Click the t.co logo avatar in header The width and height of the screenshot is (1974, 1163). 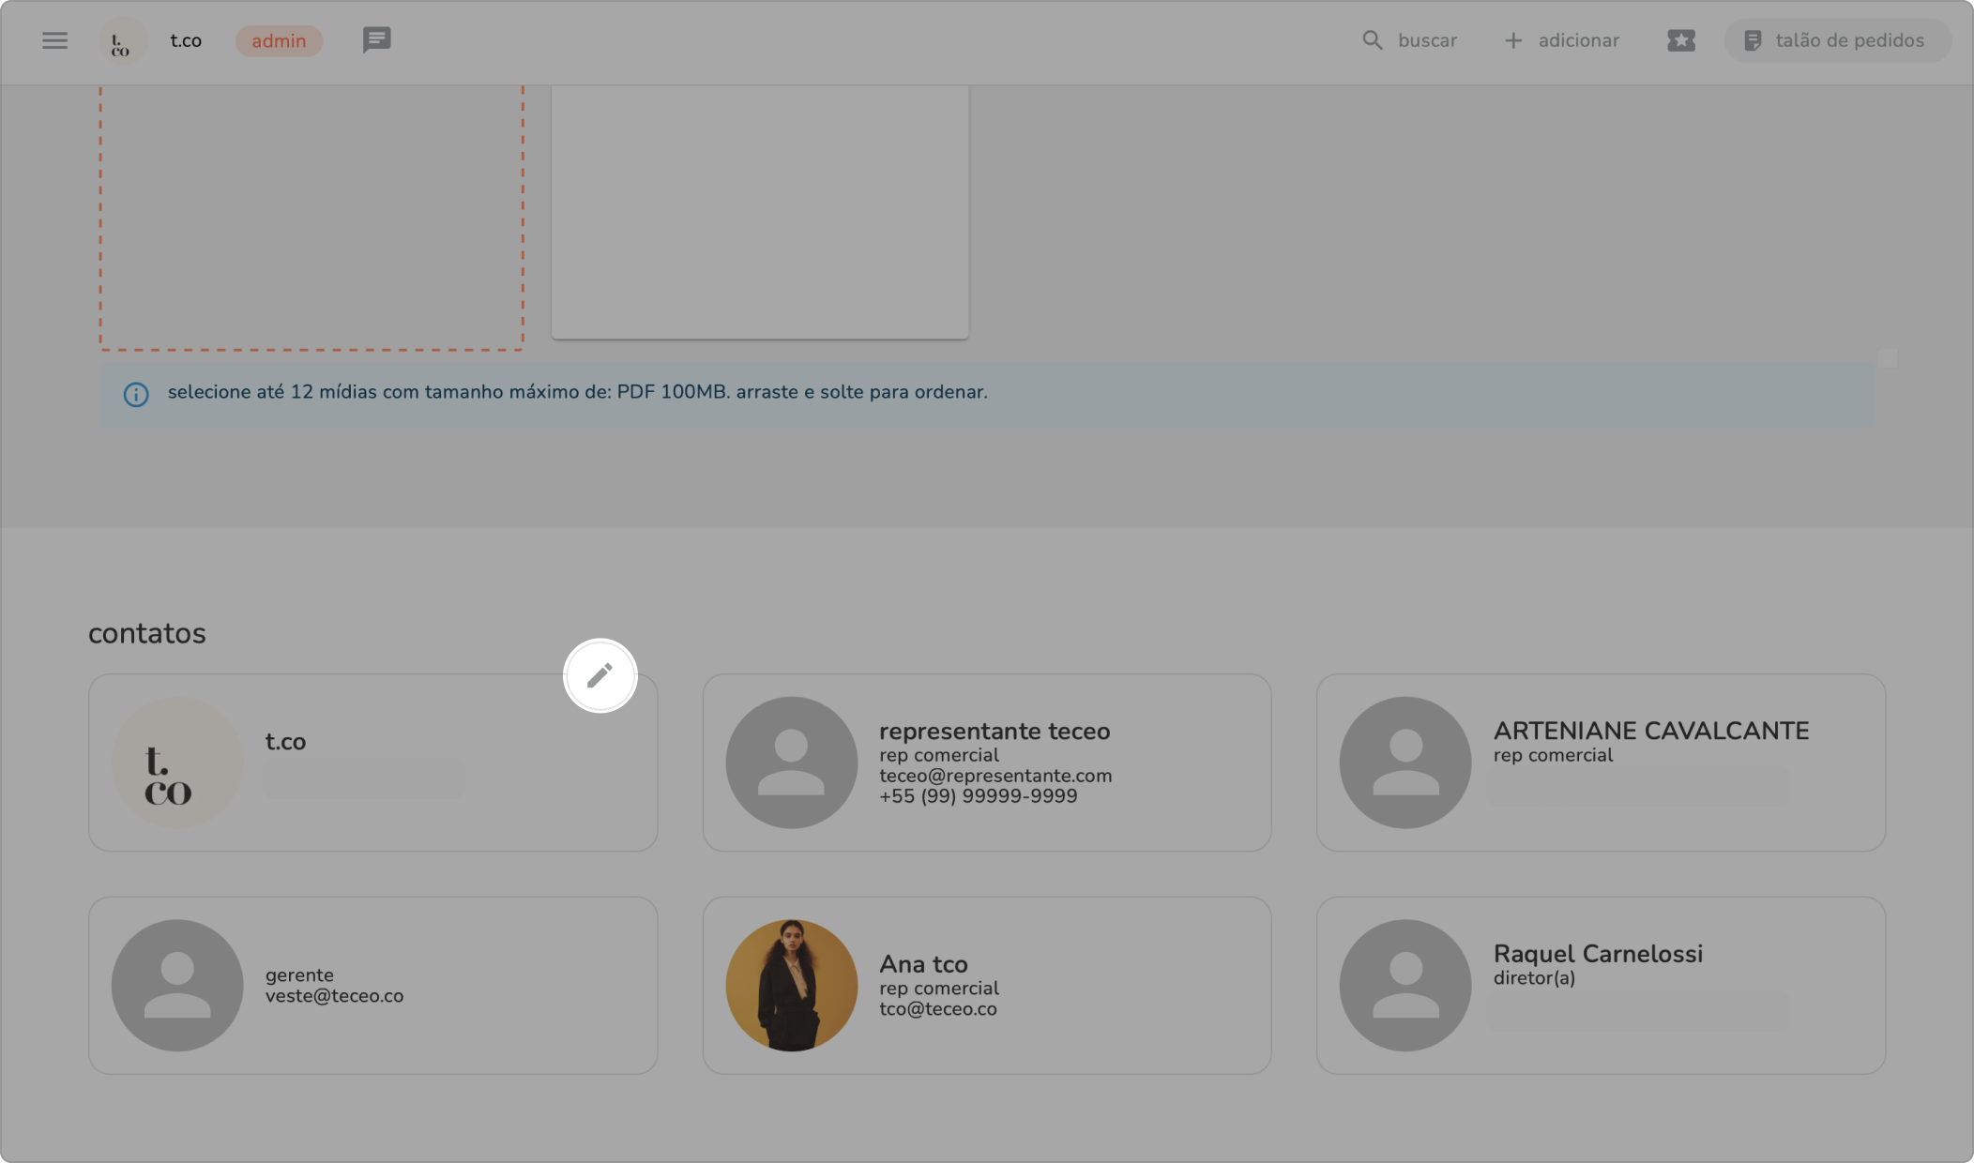122,42
